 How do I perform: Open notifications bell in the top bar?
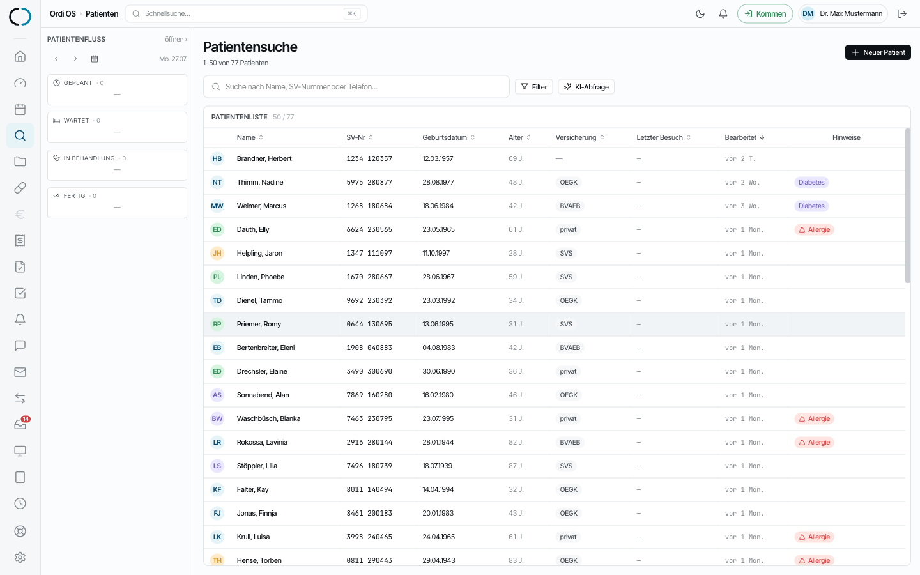click(723, 13)
